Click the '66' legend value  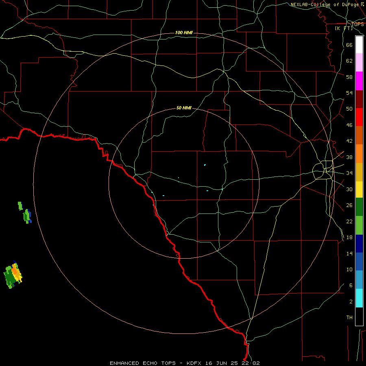pos(349,45)
